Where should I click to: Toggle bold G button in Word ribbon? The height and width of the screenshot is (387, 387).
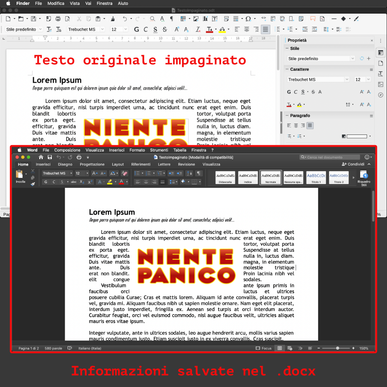(x=46, y=182)
